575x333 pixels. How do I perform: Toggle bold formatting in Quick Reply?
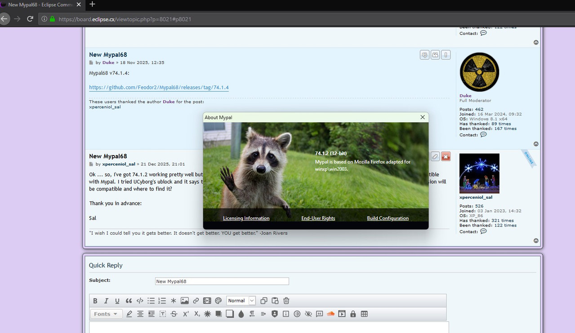point(95,301)
